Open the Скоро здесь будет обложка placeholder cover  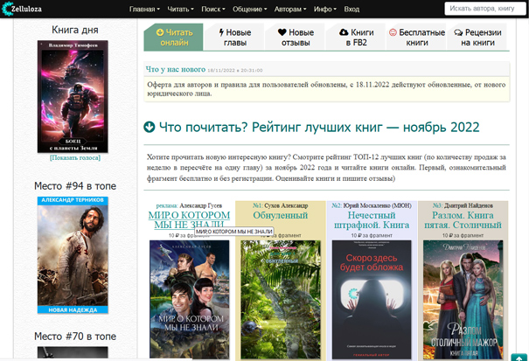(x=372, y=300)
